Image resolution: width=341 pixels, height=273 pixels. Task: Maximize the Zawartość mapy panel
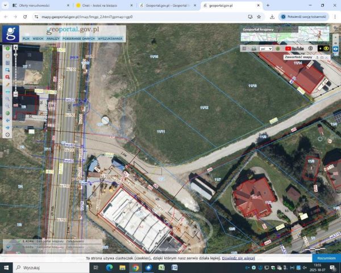tap(322, 57)
